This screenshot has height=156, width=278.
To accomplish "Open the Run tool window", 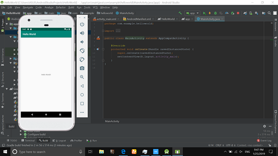I will point(91,141).
